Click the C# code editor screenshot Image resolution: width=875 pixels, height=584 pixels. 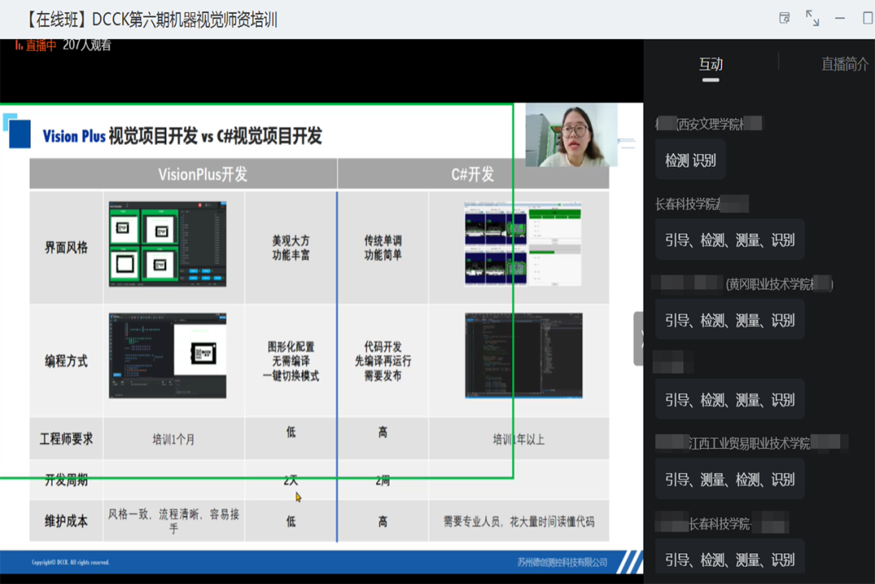pos(523,356)
